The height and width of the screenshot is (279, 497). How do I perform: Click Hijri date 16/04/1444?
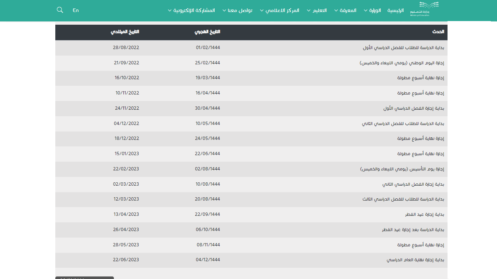point(208,93)
